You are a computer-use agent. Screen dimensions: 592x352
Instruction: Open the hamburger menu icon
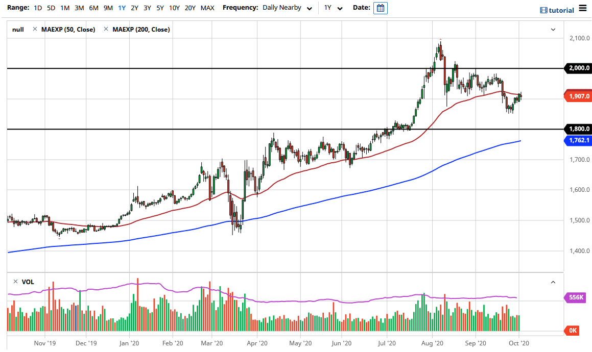pos(583,9)
